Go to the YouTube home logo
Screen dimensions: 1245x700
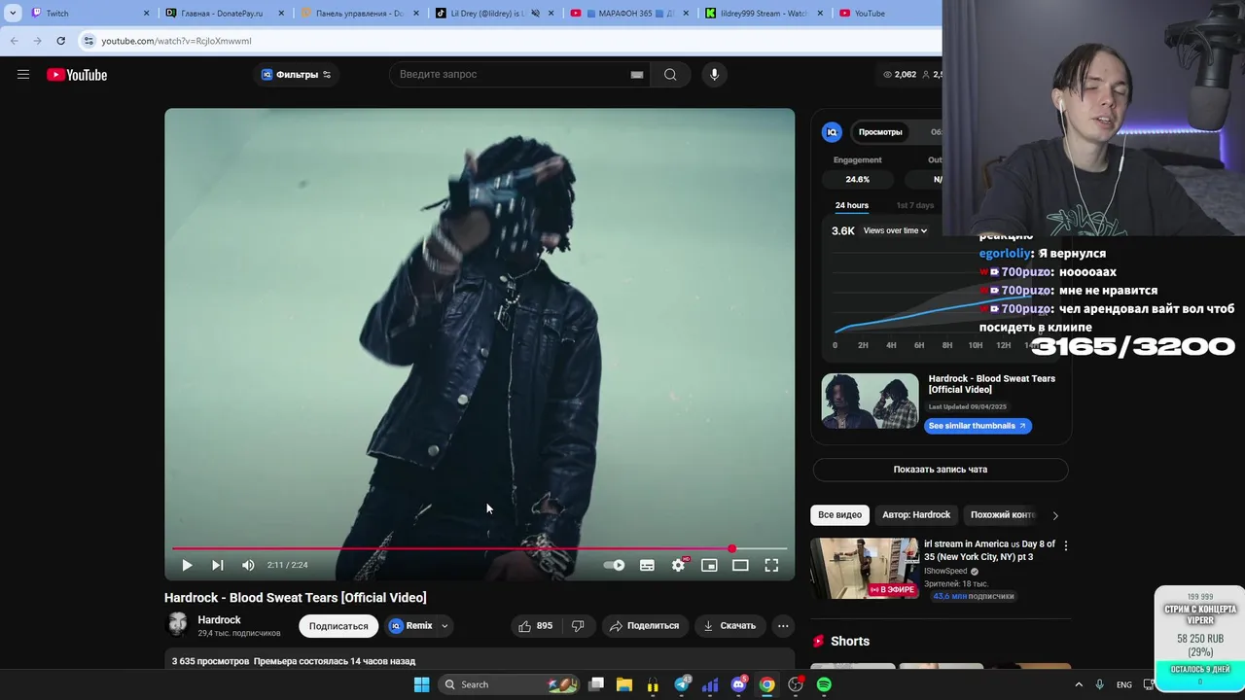tap(77, 75)
